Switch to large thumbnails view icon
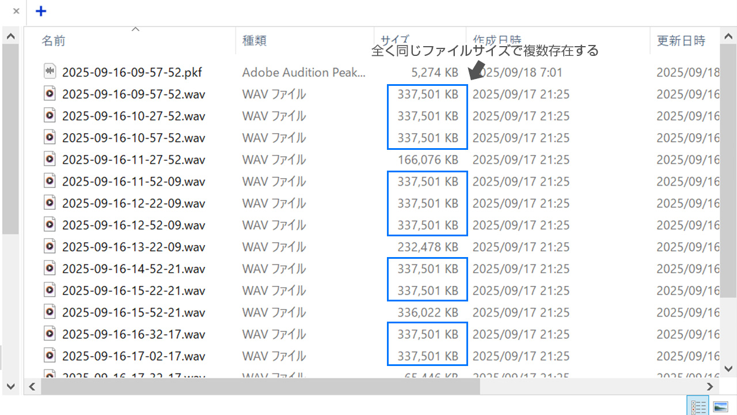 tap(720, 406)
